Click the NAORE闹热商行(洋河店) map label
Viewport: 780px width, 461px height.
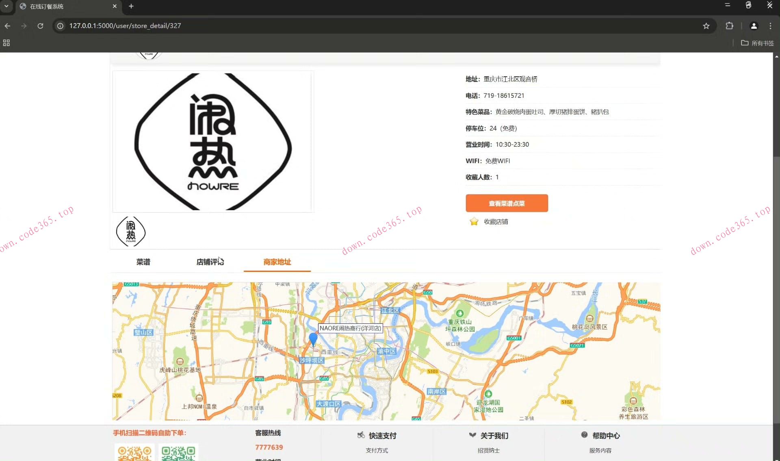351,328
